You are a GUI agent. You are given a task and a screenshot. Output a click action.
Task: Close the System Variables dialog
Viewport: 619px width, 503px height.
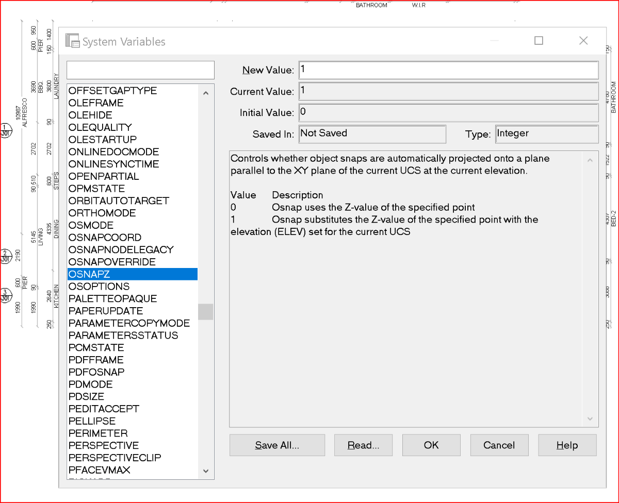point(583,41)
